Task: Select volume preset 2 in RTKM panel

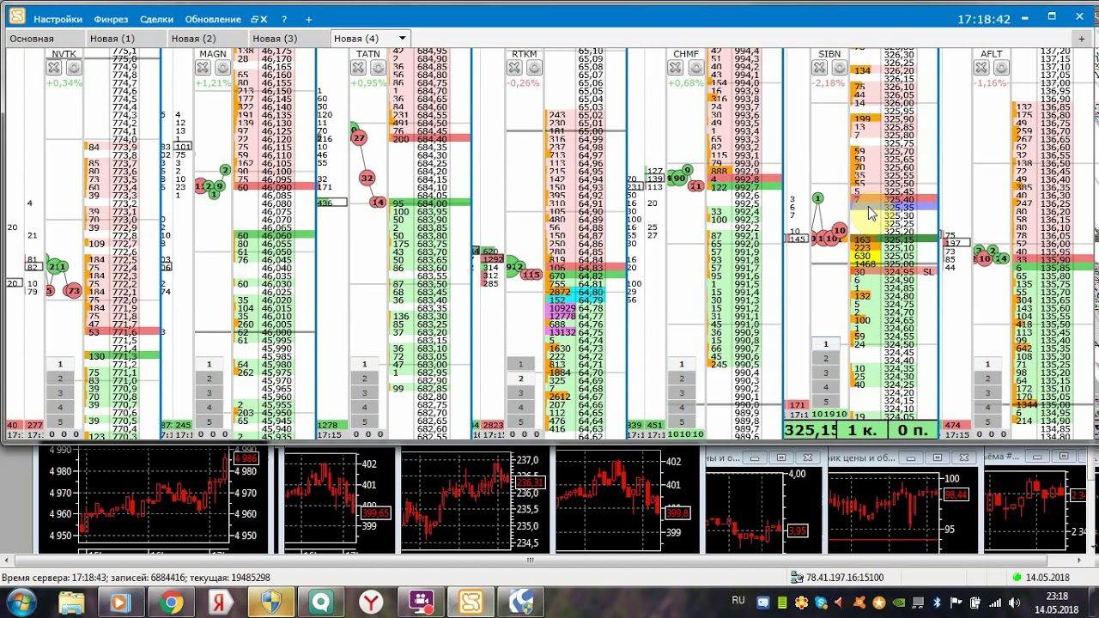Action: click(x=520, y=379)
